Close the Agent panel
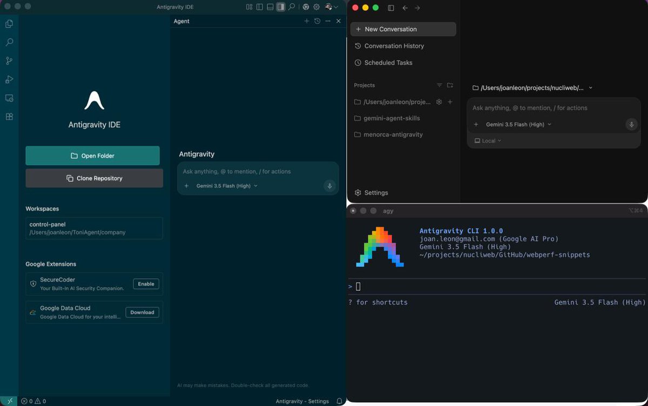This screenshot has height=406, width=648. (x=339, y=21)
